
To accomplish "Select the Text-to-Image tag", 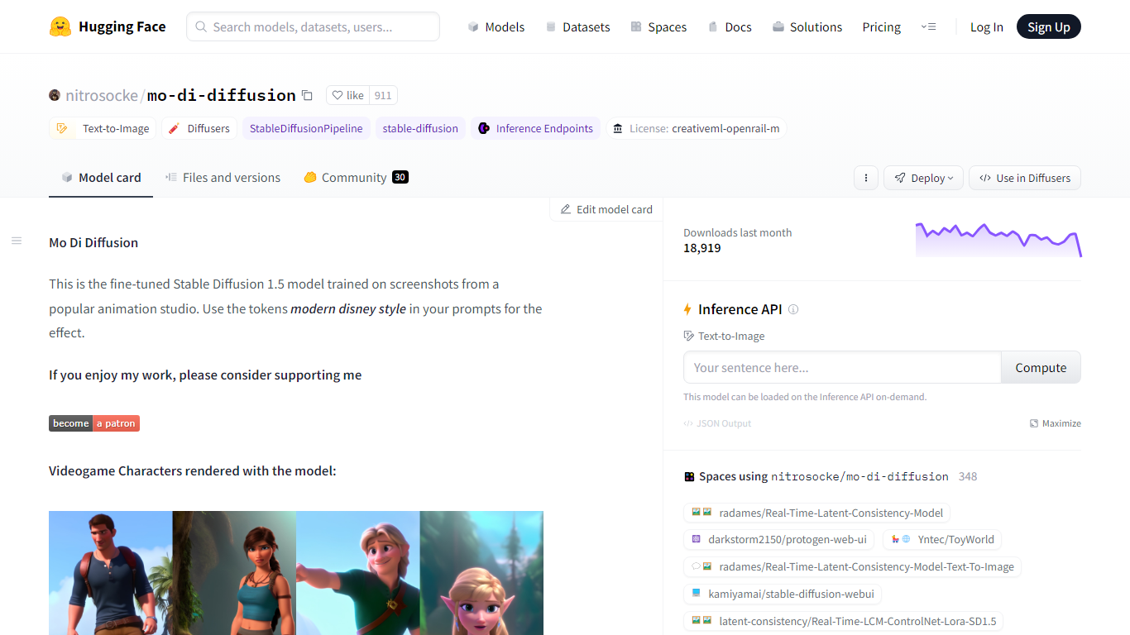I will 103,128.
